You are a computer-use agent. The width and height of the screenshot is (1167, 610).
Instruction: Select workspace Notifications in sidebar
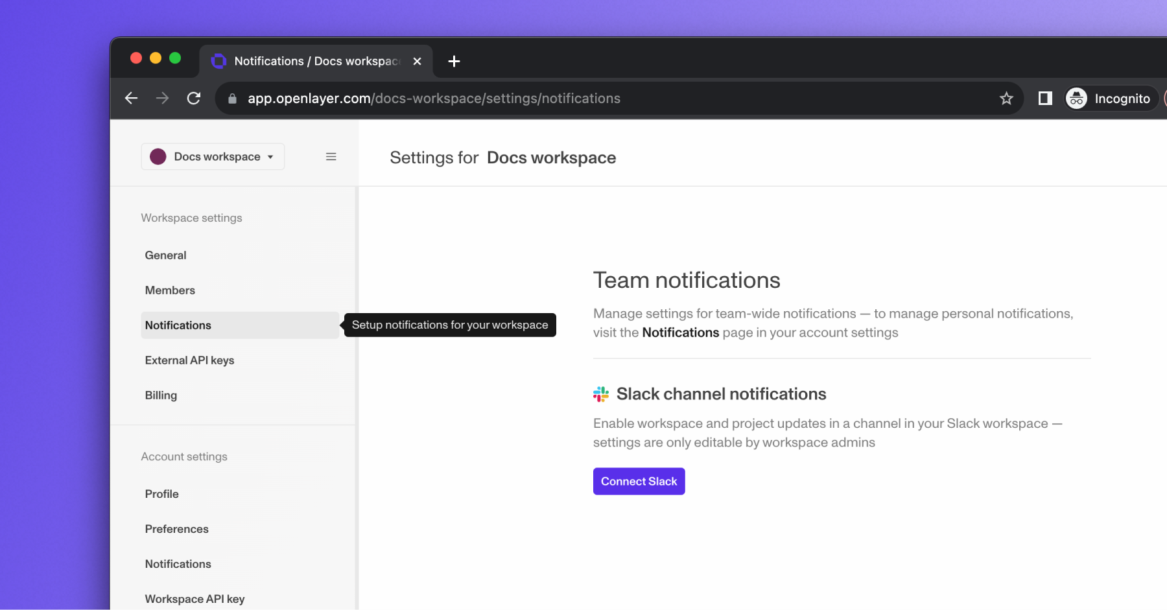point(240,325)
